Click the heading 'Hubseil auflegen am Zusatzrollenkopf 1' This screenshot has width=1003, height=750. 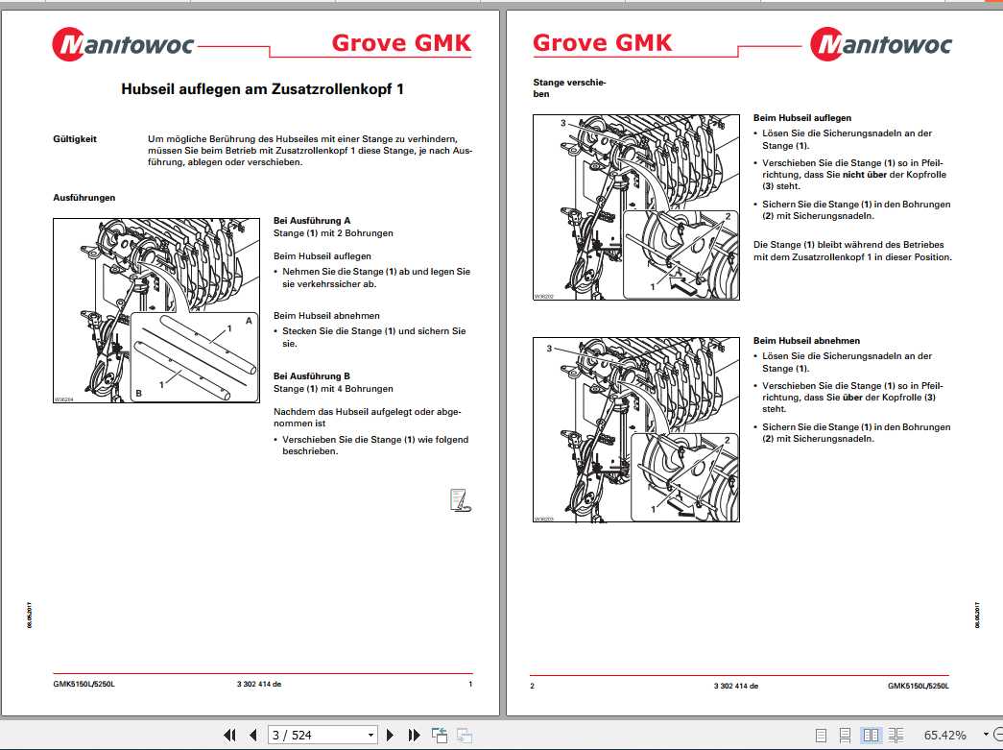(x=262, y=89)
